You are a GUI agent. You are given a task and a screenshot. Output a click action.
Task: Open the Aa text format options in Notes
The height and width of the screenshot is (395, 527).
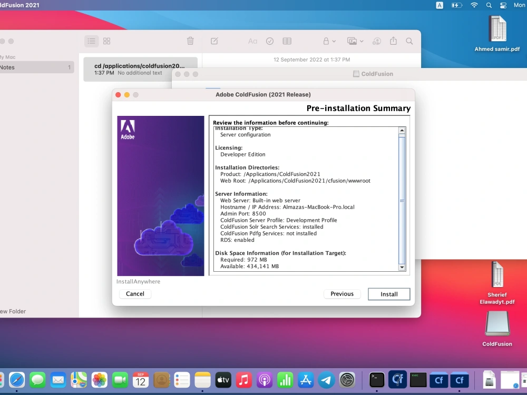[x=252, y=41]
